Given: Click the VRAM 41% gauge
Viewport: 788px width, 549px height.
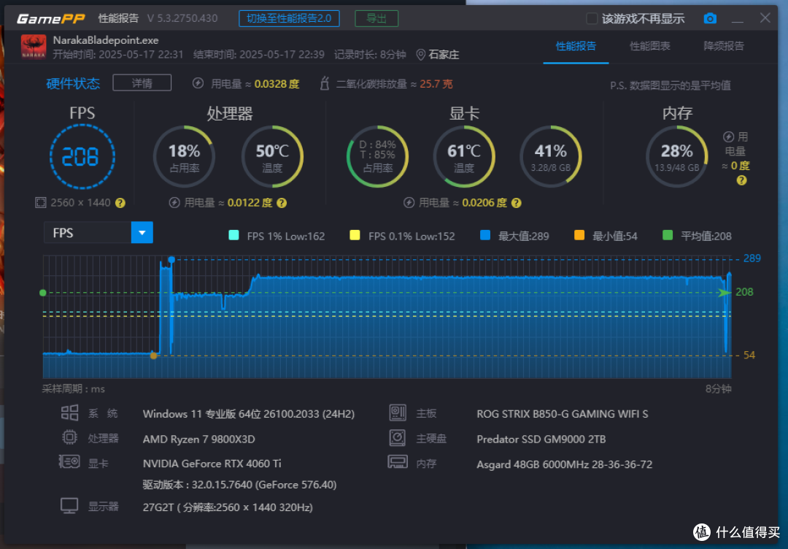Looking at the screenshot, I should point(551,157).
